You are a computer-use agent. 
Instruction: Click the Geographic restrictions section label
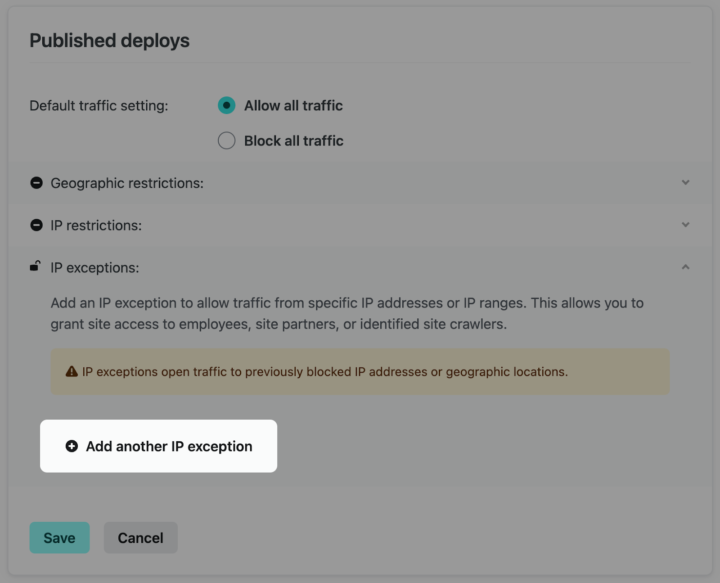(127, 183)
